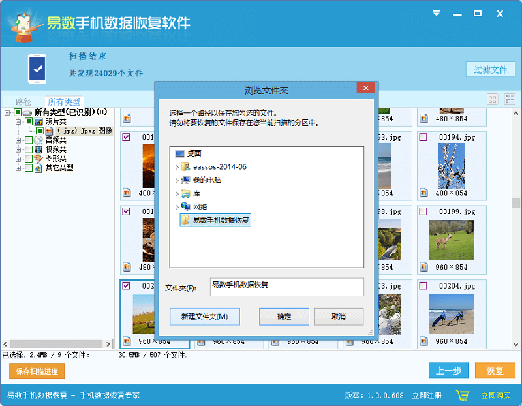Check the 图形类 checkbox
The width and height of the screenshot is (522, 406).
(x=29, y=159)
